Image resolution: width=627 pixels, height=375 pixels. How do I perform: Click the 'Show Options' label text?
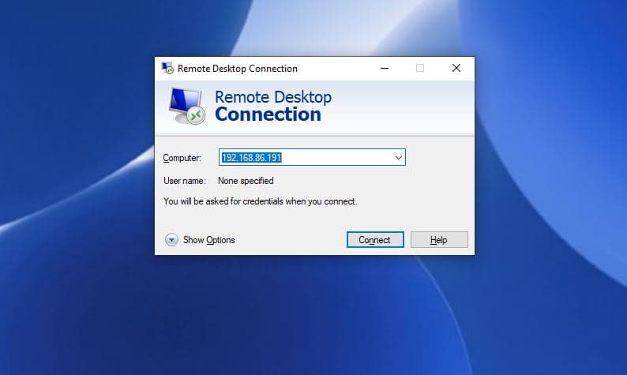click(208, 240)
